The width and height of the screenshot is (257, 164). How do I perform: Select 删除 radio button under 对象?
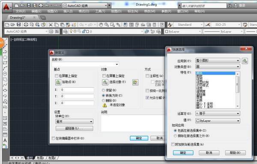click(x=103, y=101)
